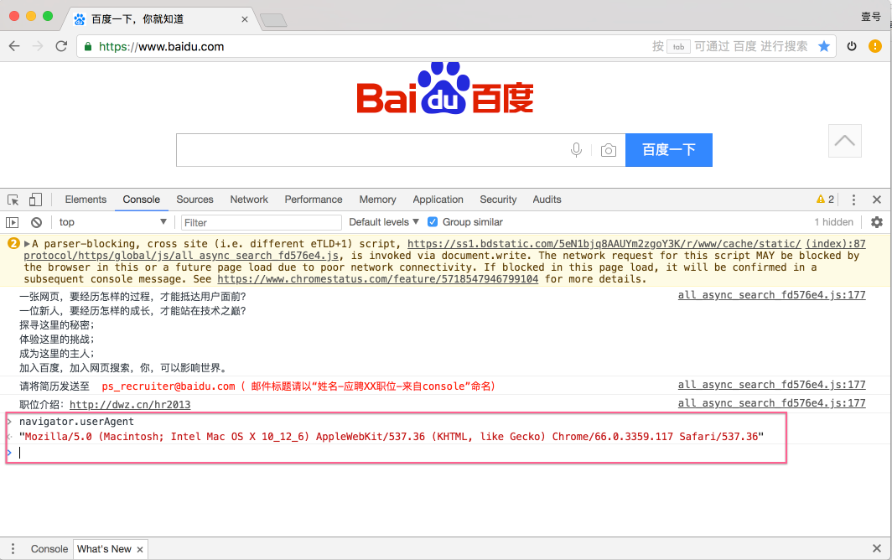Screen dimensions: 892x560
Task: Switch to the Console tab
Action: (x=141, y=200)
